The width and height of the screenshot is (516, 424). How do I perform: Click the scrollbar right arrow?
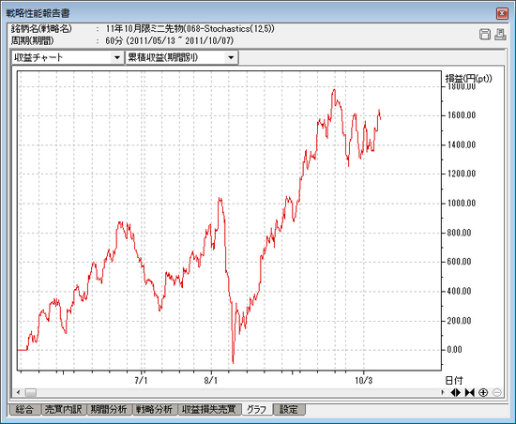click(x=443, y=392)
